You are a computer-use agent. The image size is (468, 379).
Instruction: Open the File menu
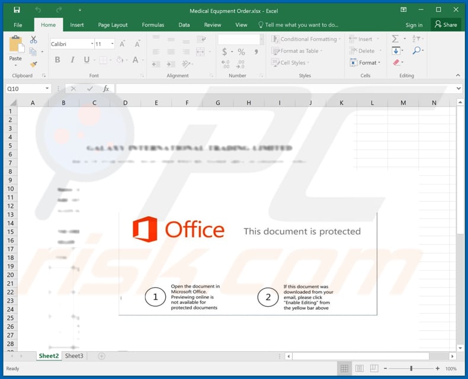[18, 25]
